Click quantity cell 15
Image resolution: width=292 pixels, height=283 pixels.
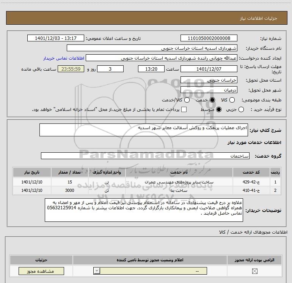click(69, 182)
